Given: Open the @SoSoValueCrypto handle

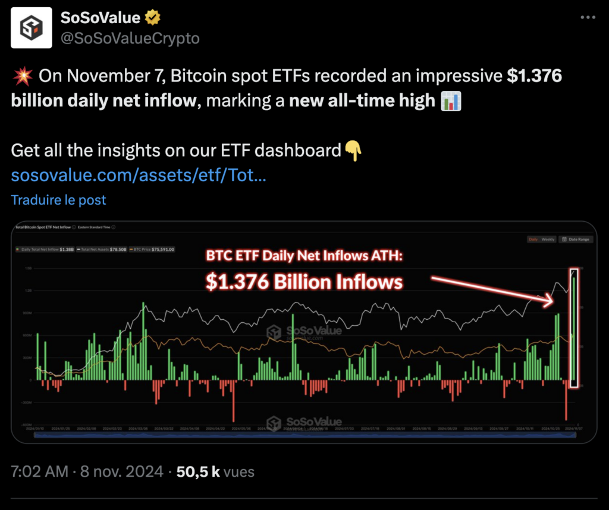Looking at the screenshot, I should pyautogui.click(x=130, y=39).
